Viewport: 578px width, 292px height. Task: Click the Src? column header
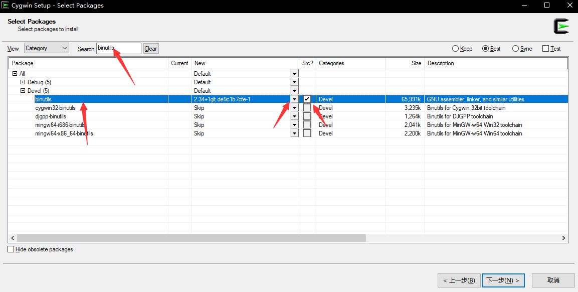click(x=307, y=63)
